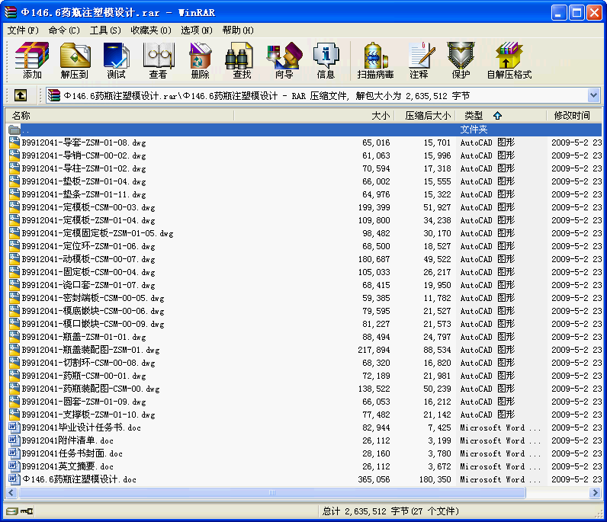Viewport: 607px width, 522px height.
Task: Expand the archive path dropdown arrow
Action: tap(593, 95)
